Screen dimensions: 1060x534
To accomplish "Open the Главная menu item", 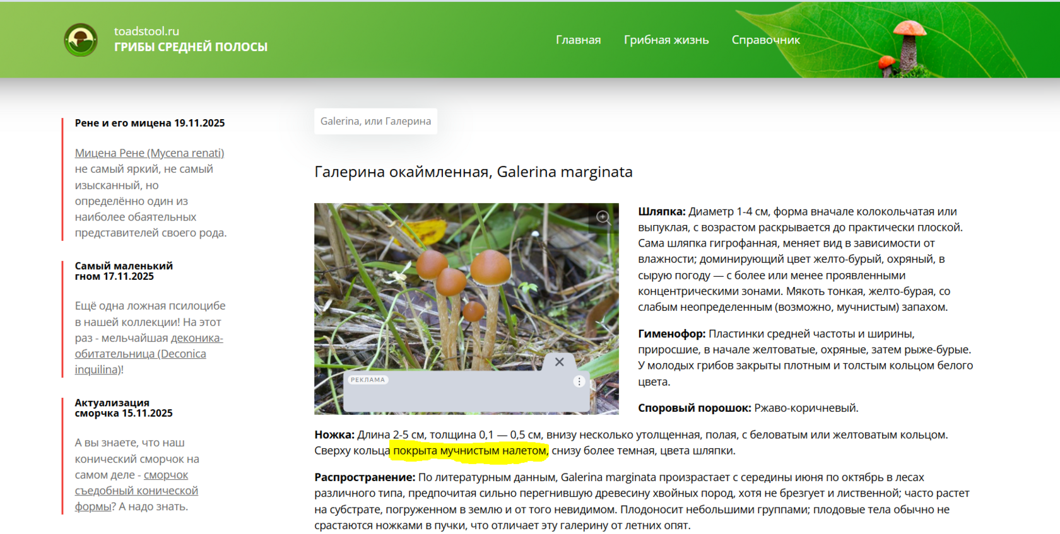I will (578, 40).
